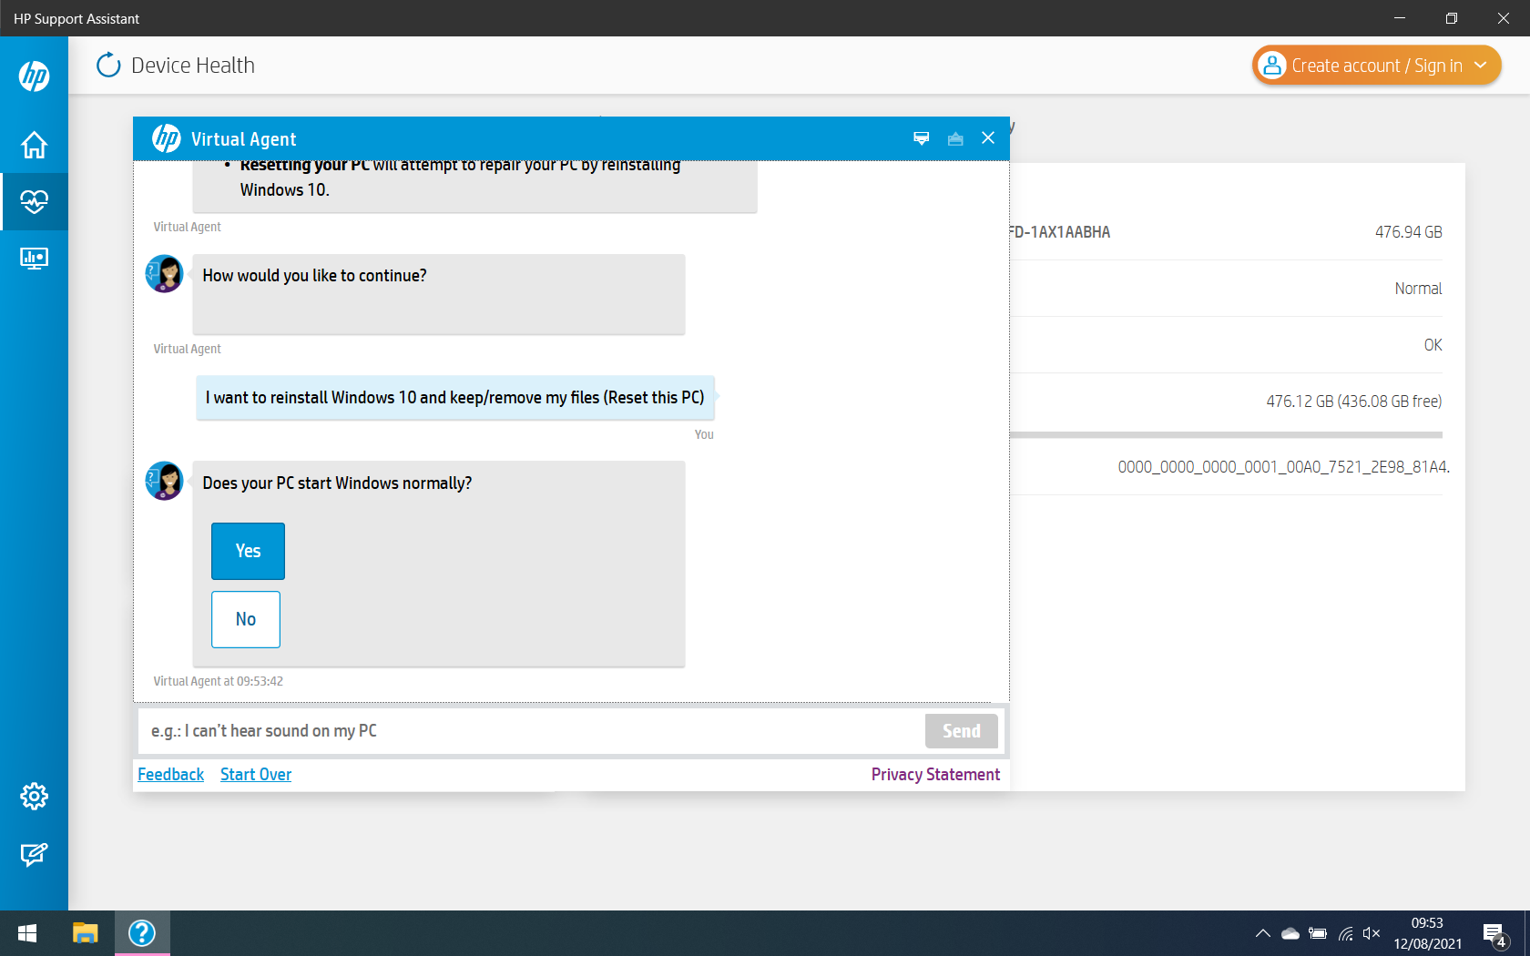This screenshot has height=956, width=1530.
Task: Click the account avatar icon
Action: pyautogui.click(x=1272, y=66)
